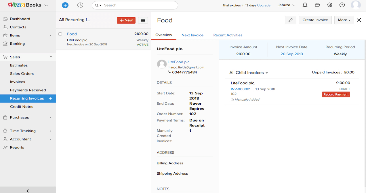366x193 pixels.
Task: Click the Manually Added info icon
Action: pyautogui.click(x=232, y=100)
